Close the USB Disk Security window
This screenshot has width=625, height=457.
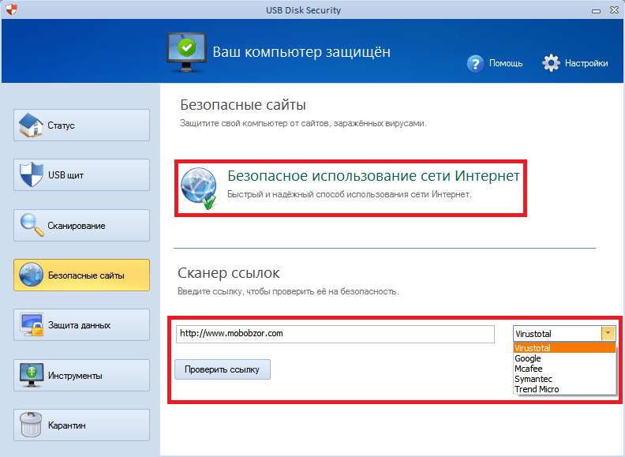point(614,10)
